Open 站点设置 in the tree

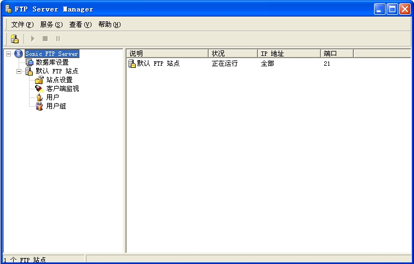point(59,80)
